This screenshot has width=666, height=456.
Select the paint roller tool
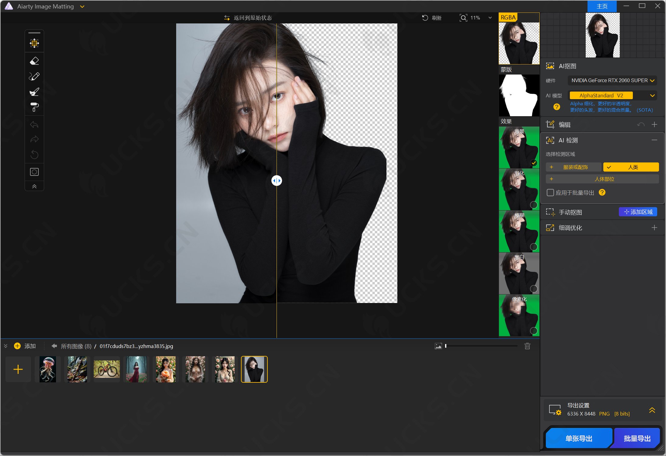pyautogui.click(x=34, y=107)
